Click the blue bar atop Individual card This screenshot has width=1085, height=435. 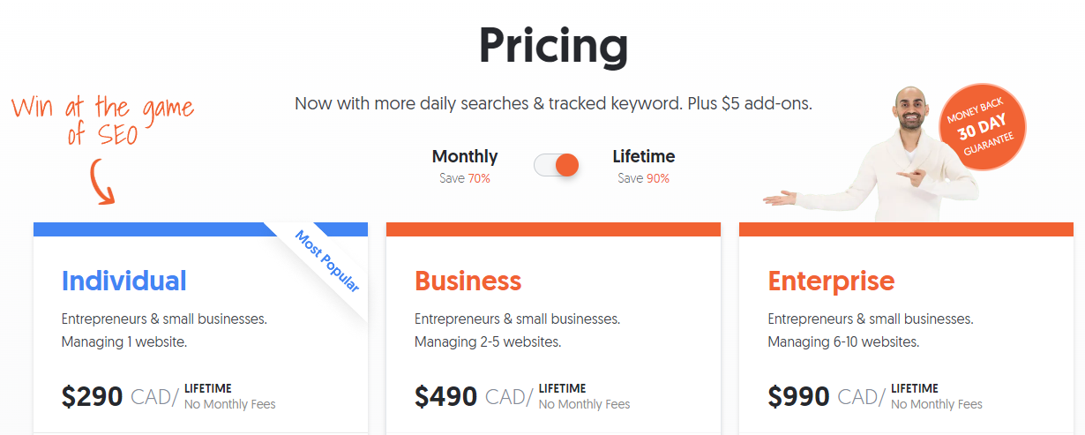pos(200,229)
